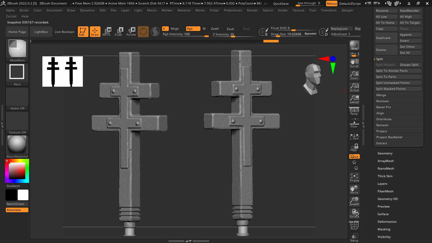
Task: Select the white secondary color swatch
Action: tap(23, 195)
